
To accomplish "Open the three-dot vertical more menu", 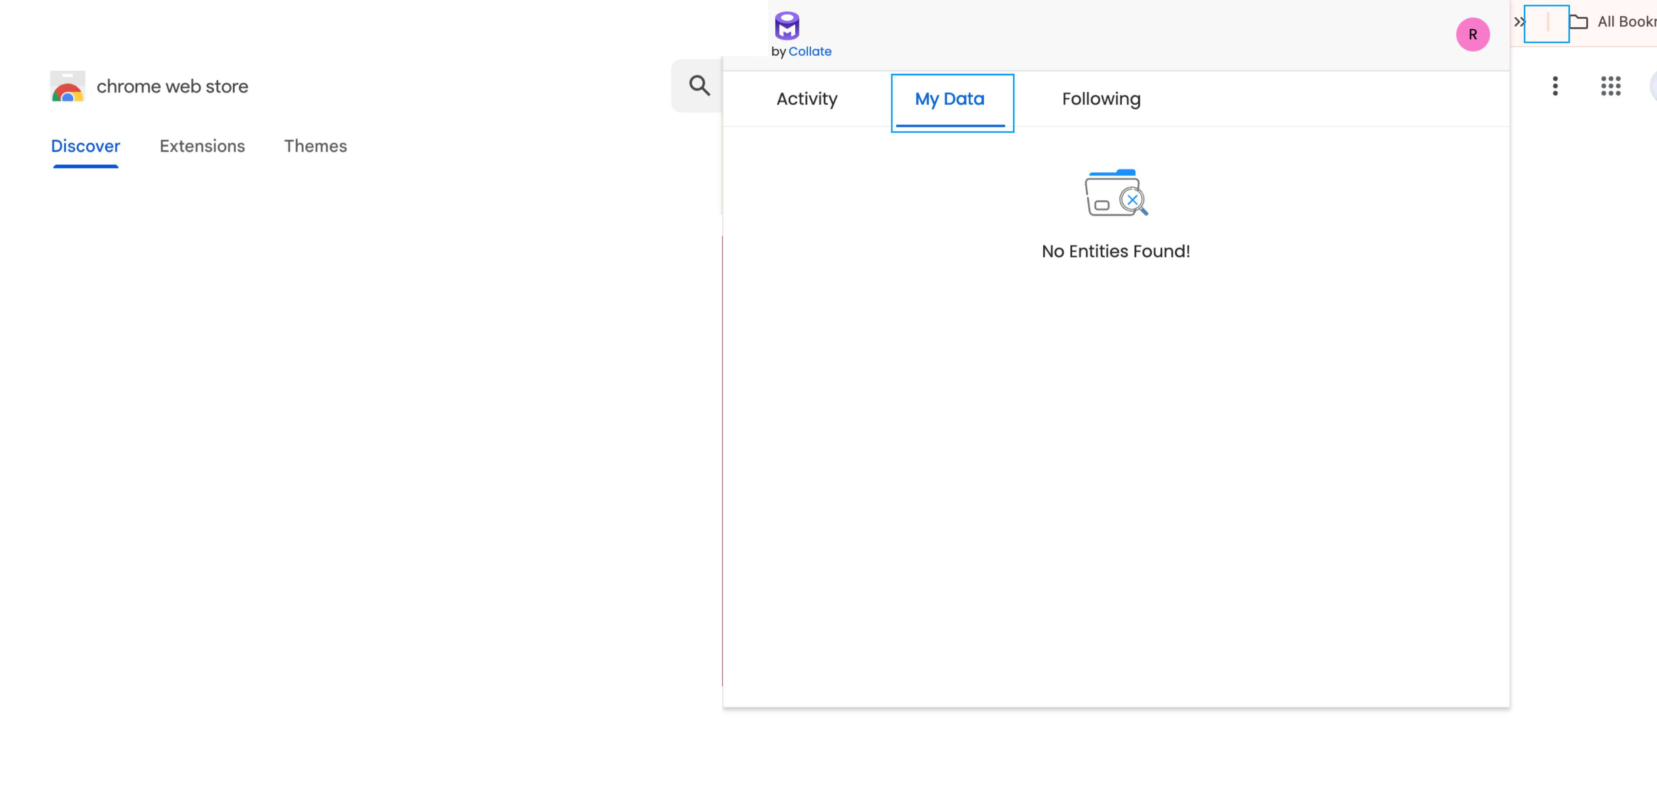I will pyautogui.click(x=1555, y=86).
